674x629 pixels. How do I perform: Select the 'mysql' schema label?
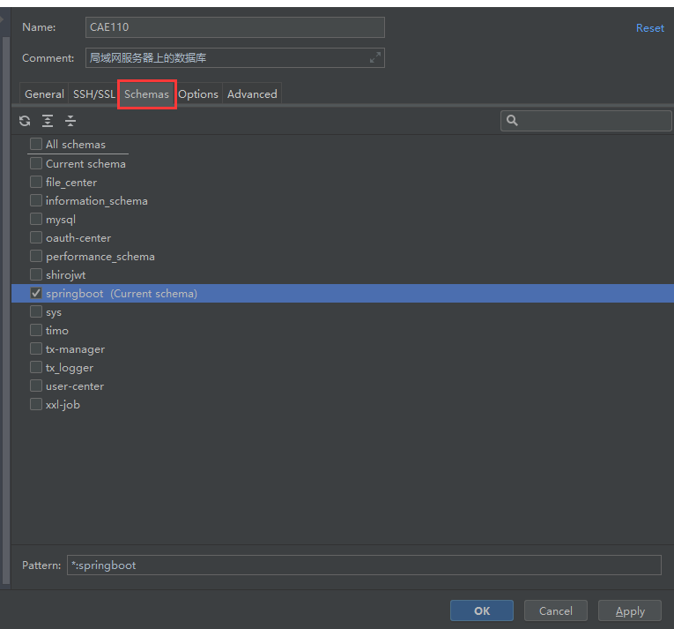pyautogui.click(x=61, y=220)
